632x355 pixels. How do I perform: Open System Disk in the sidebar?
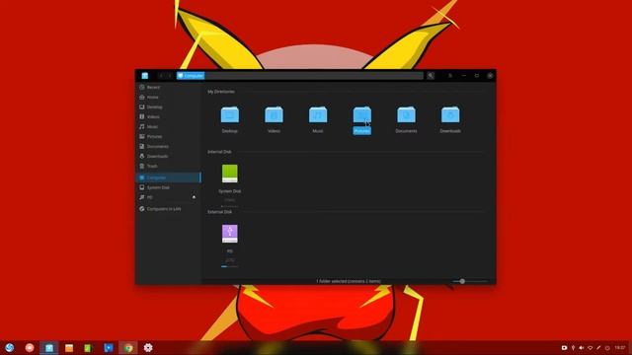tap(168, 187)
